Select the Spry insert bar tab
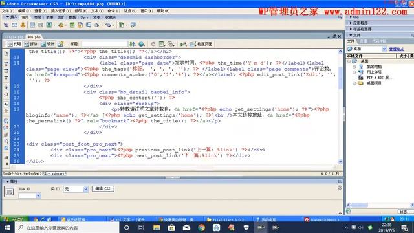 (x=85, y=17)
